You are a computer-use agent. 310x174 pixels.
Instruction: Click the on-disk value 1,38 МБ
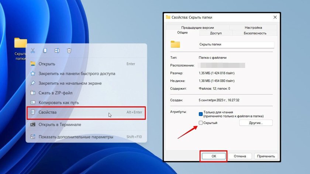[217, 81]
